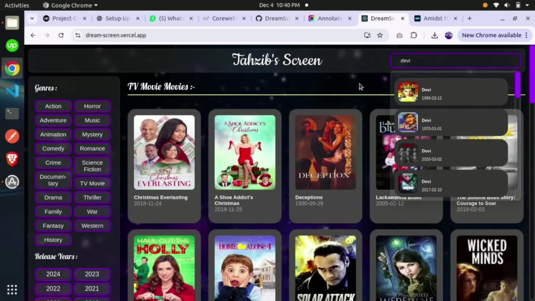
Task: Select Devi 1999-03-12 search result
Action: click(451, 92)
